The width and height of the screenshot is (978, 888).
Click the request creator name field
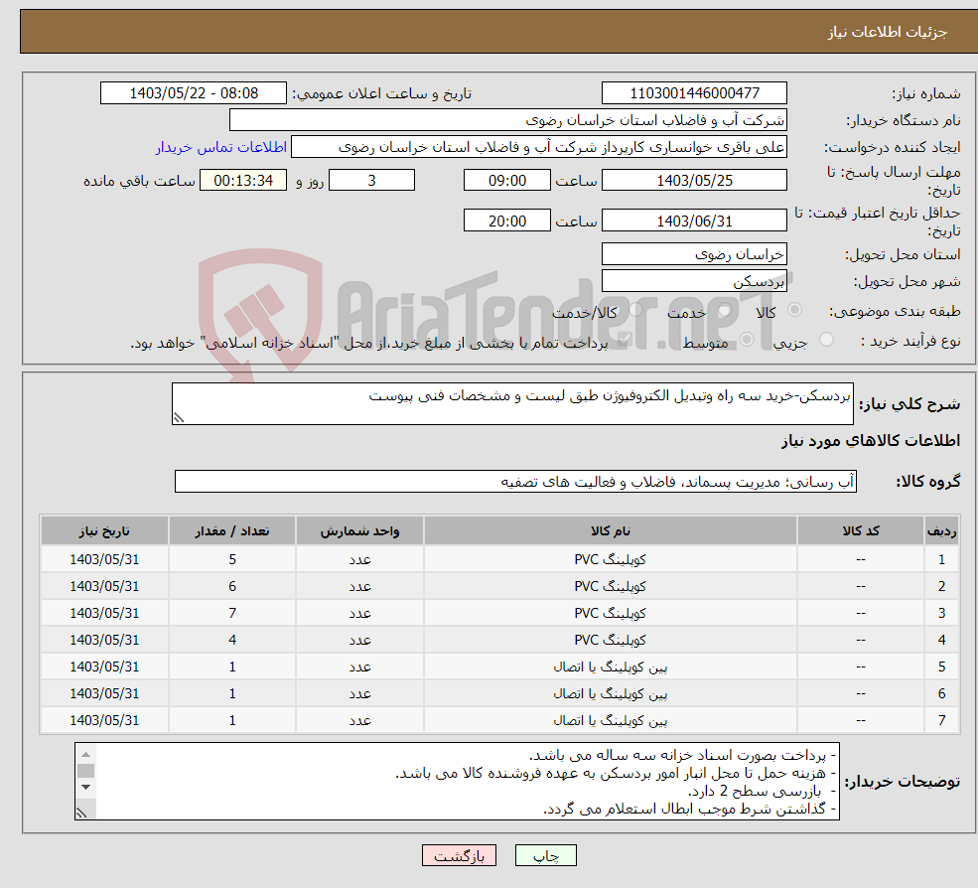tap(539, 147)
